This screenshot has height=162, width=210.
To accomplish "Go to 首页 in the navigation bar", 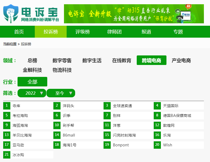I will 19,32.
